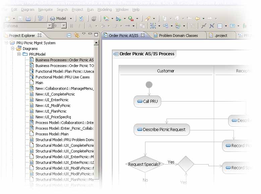Click the Project Explorer scroll up arrow
261x194 pixels.
point(96,43)
